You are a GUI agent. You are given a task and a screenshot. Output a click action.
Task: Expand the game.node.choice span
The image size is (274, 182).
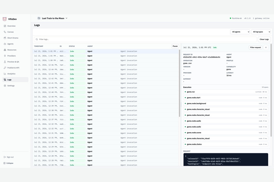coord(226,144)
